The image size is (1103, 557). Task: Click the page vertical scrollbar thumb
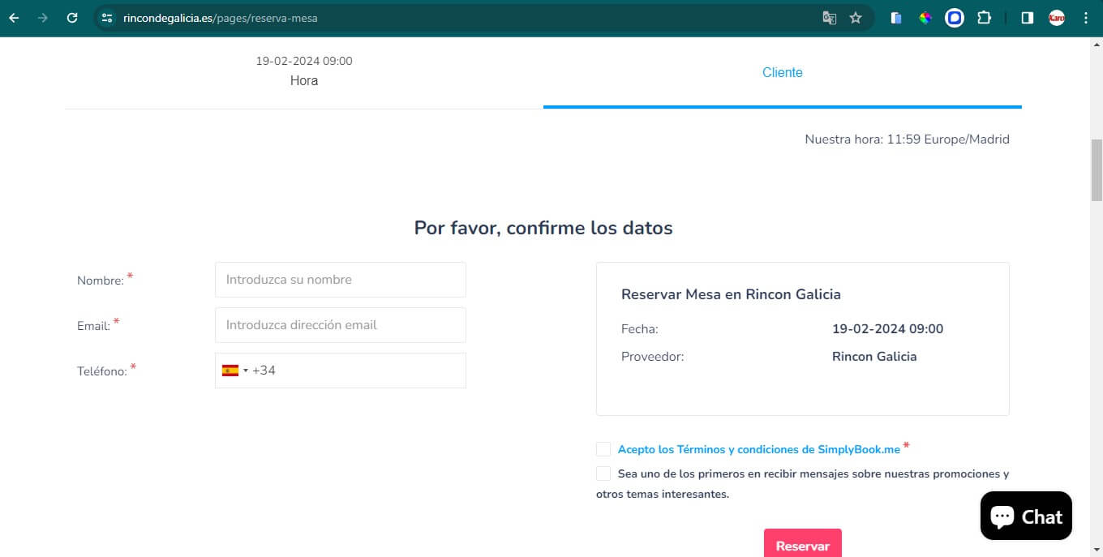1097,170
